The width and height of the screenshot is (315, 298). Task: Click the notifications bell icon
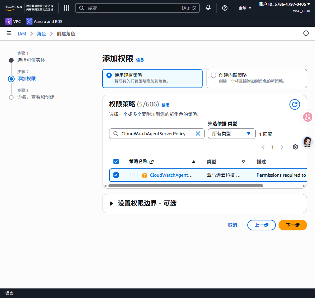(x=208, y=8)
